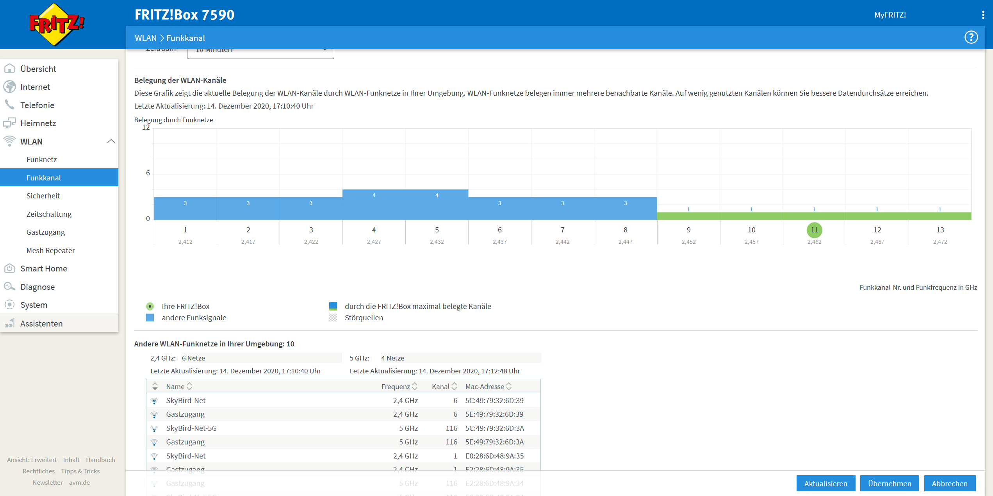The image size is (993, 496).
Task: Click the FRITZ! logo
Action: 57,24
